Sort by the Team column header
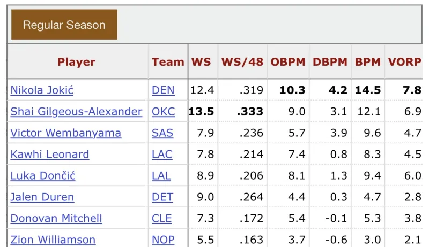 pyautogui.click(x=168, y=61)
